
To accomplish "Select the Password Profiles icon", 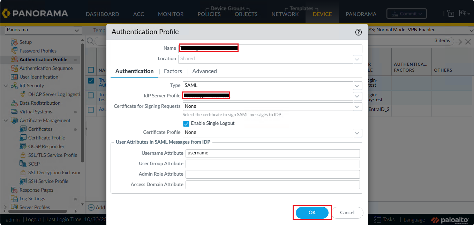I will click(x=14, y=51).
